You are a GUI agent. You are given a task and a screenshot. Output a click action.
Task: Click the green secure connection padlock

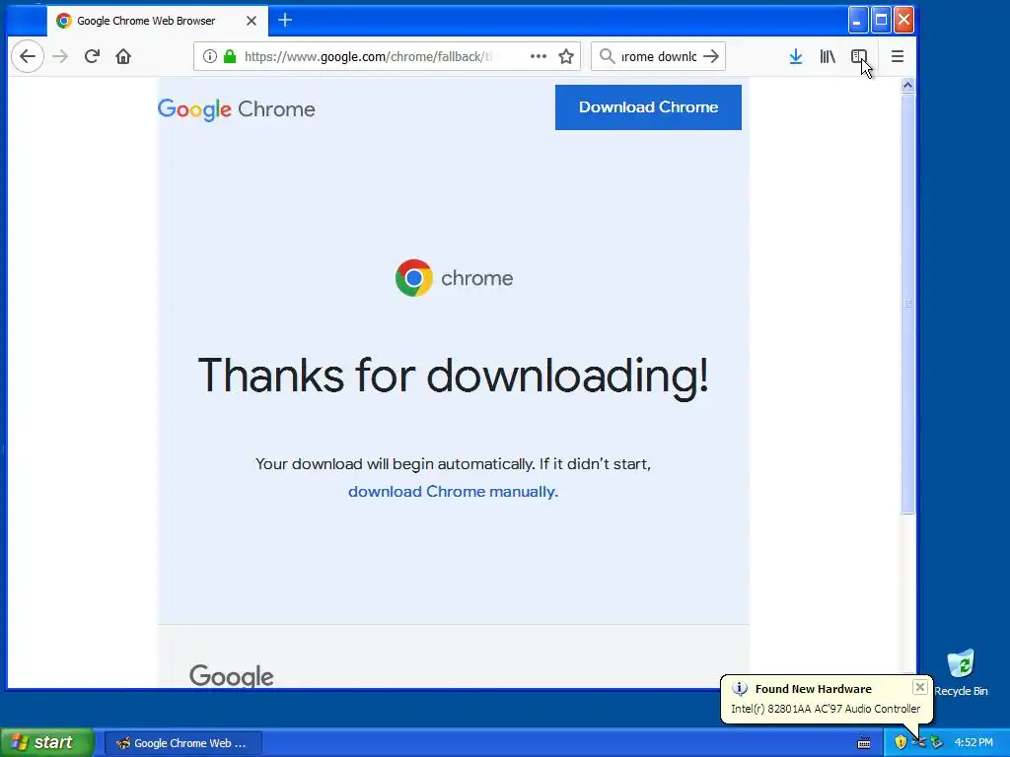pyautogui.click(x=230, y=56)
